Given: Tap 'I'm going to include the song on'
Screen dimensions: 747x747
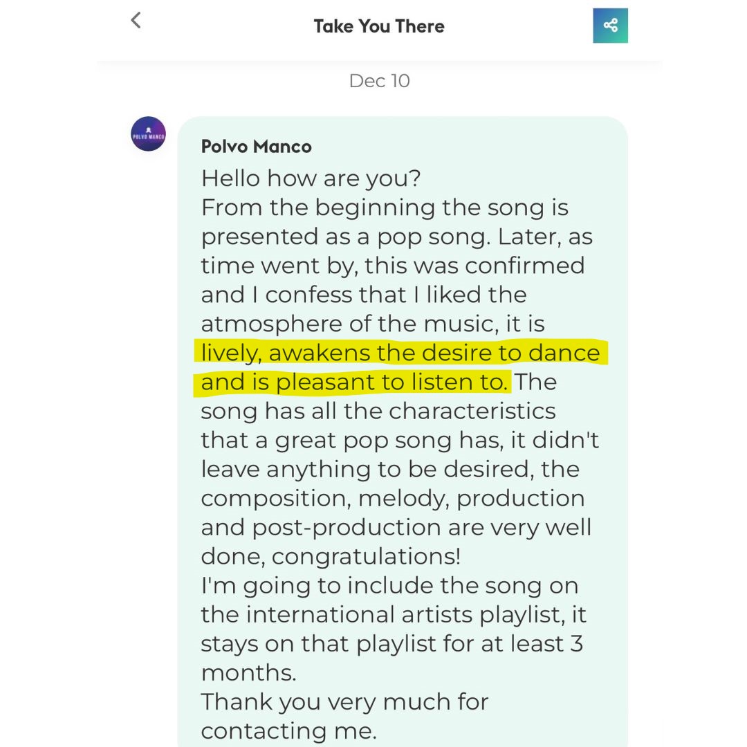Looking at the screenshot, I should (x=389, y=586).
